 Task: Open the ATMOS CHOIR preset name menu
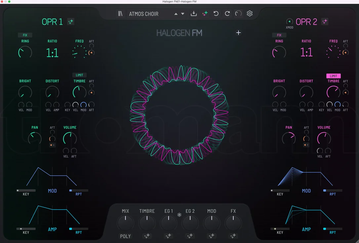coord(143,14)
